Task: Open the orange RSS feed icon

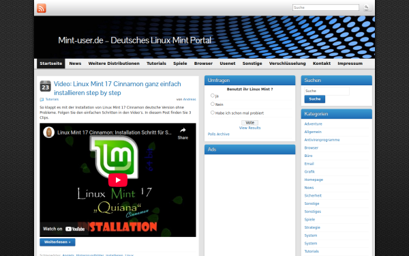Action: coord(41,8)
